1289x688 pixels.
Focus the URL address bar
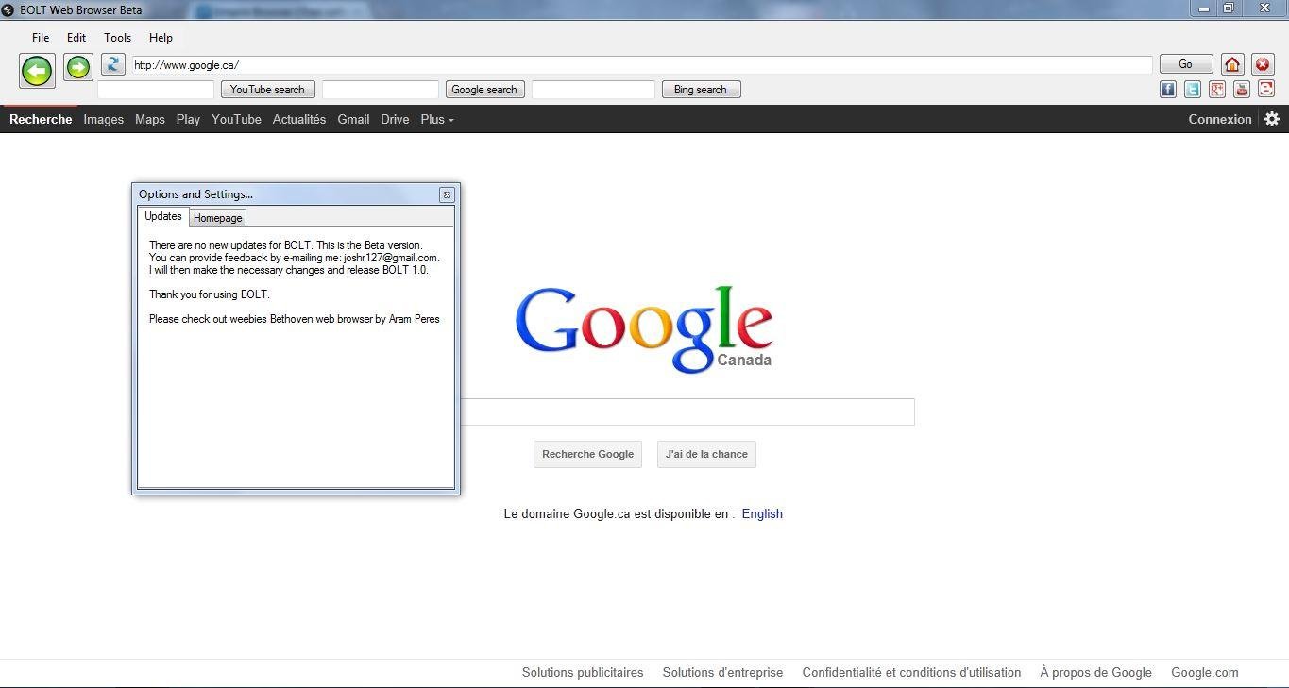(x=641, y=65)
